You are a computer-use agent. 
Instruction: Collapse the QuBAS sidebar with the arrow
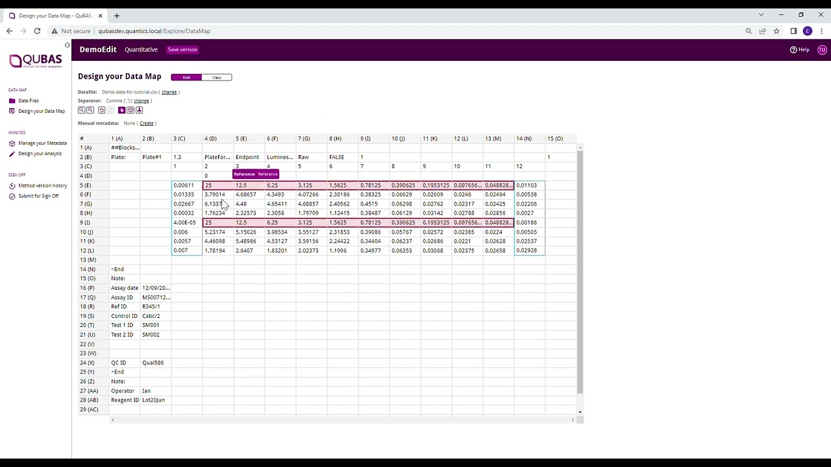click(67, 45)
